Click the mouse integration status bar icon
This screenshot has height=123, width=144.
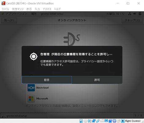coord(119,121)
